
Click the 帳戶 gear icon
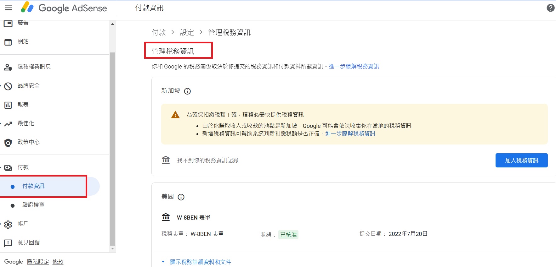(8, 224)
